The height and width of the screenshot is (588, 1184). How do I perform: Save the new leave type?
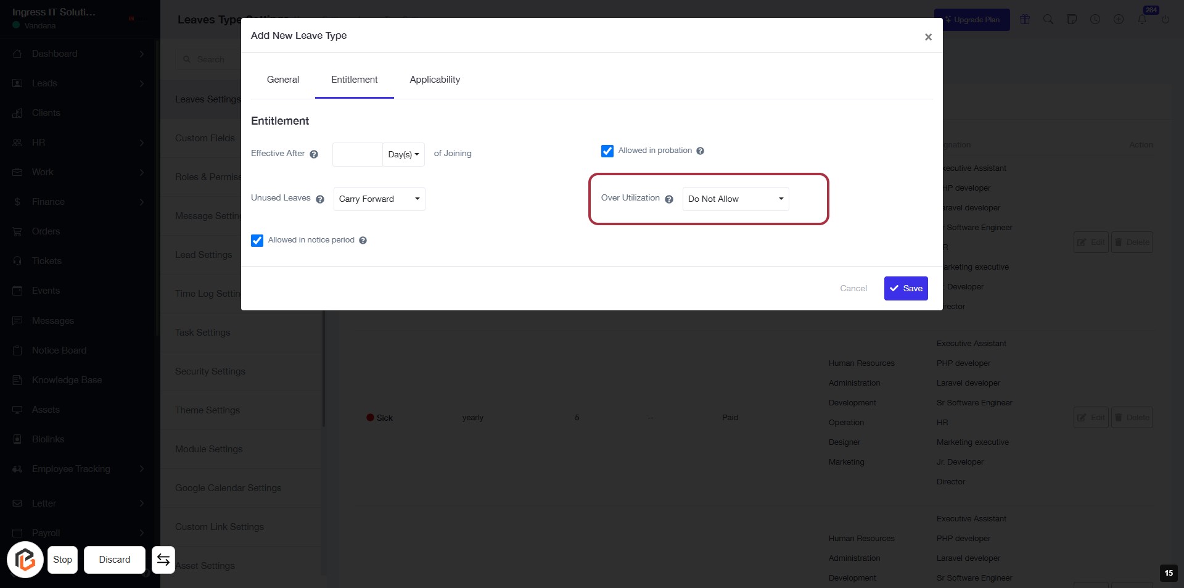coord(906,289)
